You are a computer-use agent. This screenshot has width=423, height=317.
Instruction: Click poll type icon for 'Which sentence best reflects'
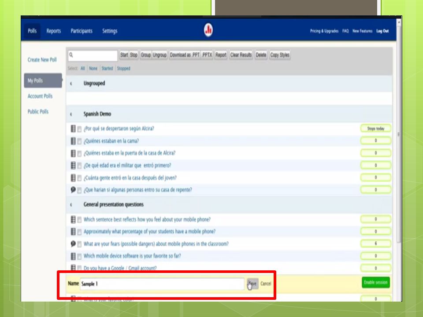point(73,219)
